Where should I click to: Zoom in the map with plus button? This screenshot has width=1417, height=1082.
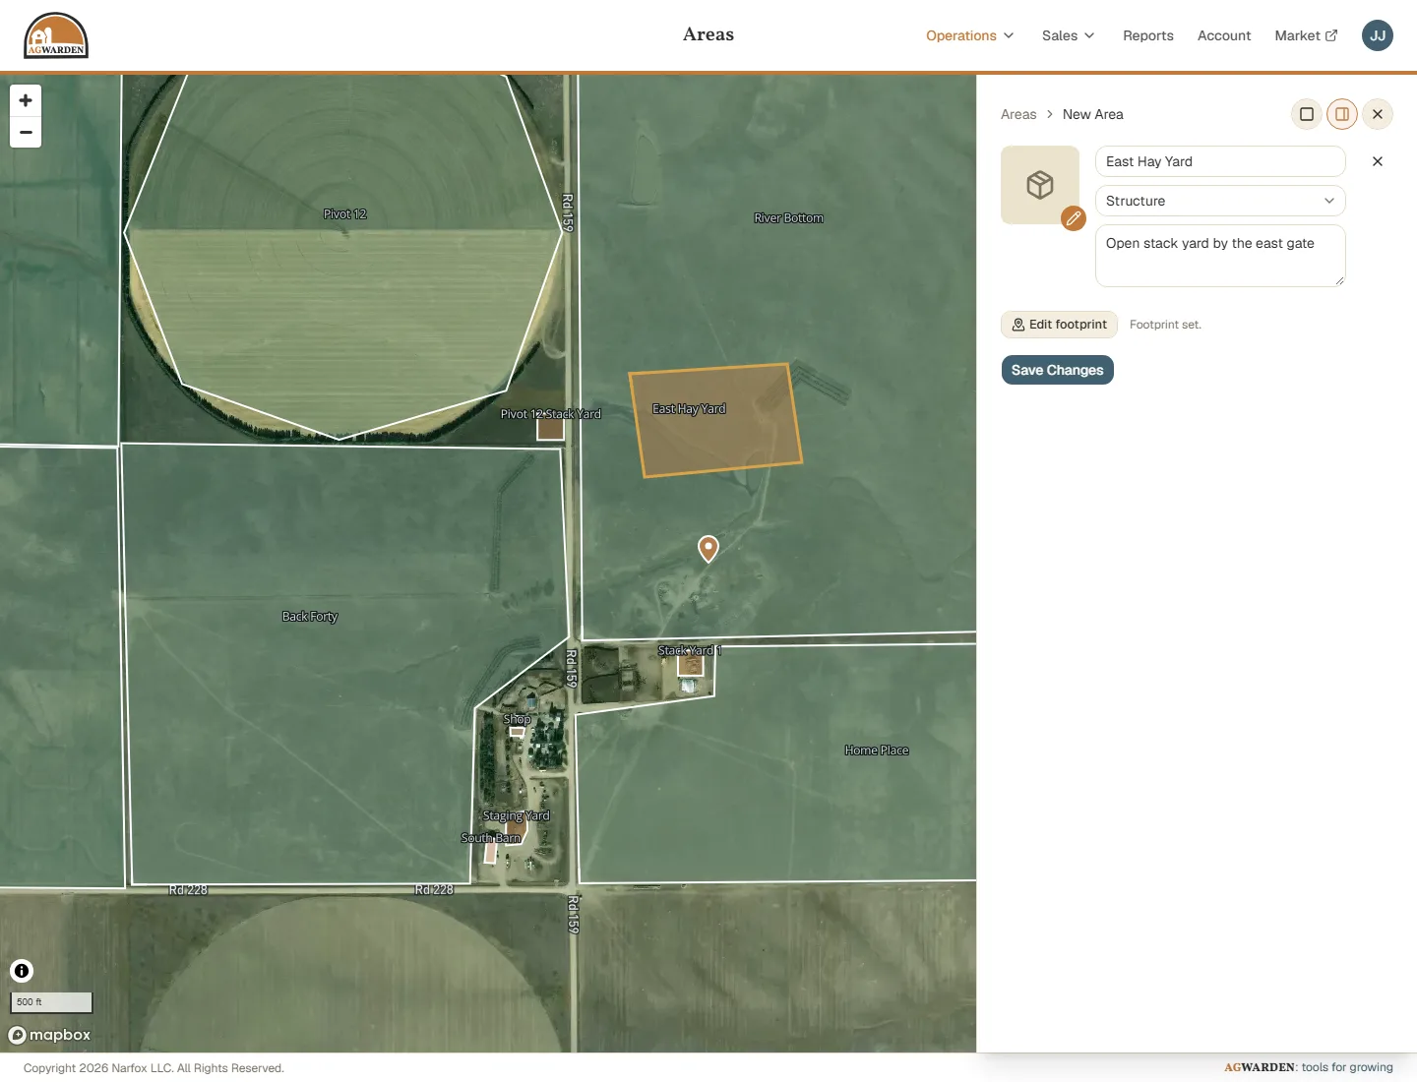click(x=26, y=100)
